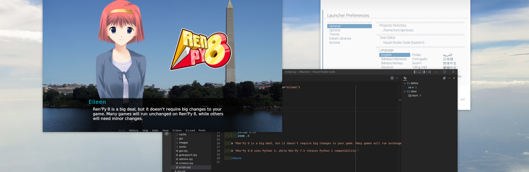Toggle the primary side bar layout icon
The width and height of the screenshot is (529, 172).
click(x=415, y=72)
